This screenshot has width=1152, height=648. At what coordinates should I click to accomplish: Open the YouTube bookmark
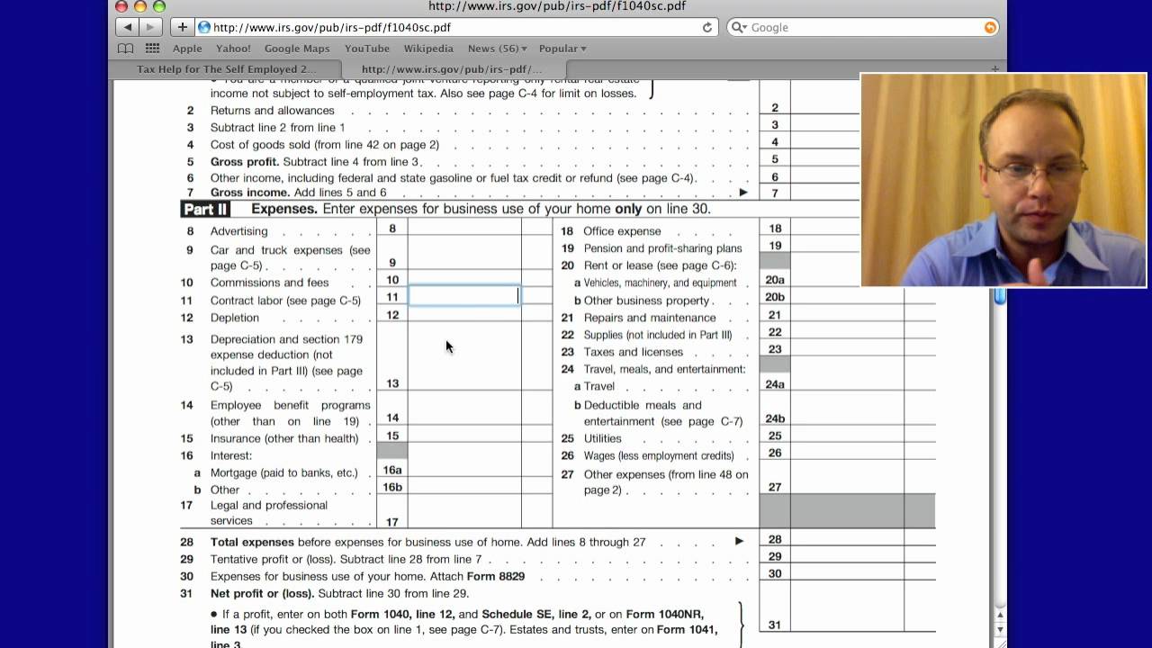pos(367,49)
